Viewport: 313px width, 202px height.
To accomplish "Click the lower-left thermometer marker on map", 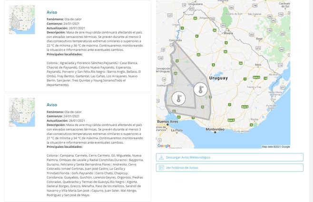I will (179, 98).
